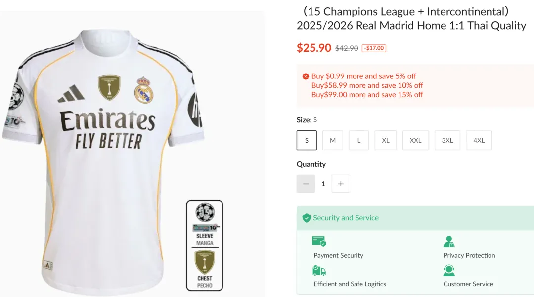Click the product title text
The image size is (534, 297).
pyautogui.click(x=411, y=18)
